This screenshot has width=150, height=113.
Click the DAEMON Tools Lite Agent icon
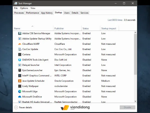coord(20,60)
